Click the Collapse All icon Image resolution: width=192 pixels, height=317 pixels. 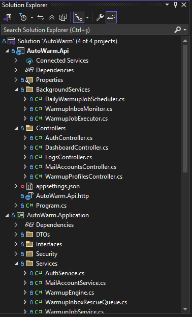coord(52,18)
